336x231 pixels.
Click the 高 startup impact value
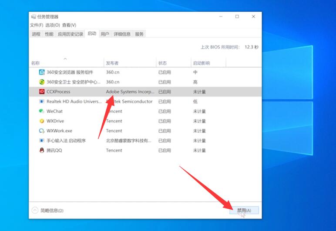[195, 82]
